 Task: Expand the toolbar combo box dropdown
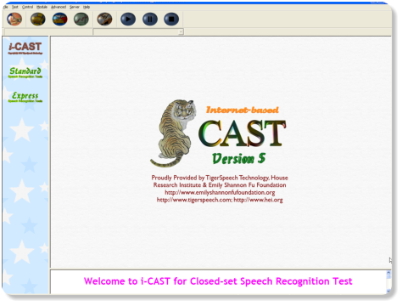(181, 32)
